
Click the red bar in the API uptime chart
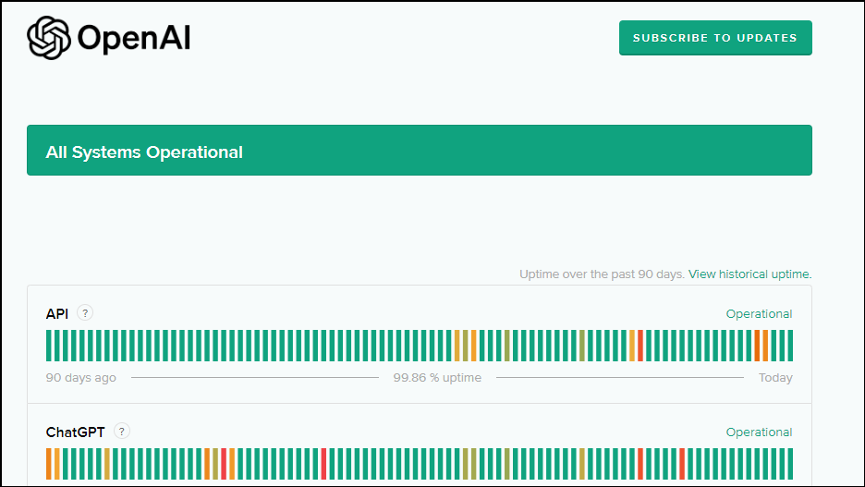coord(640,346)
